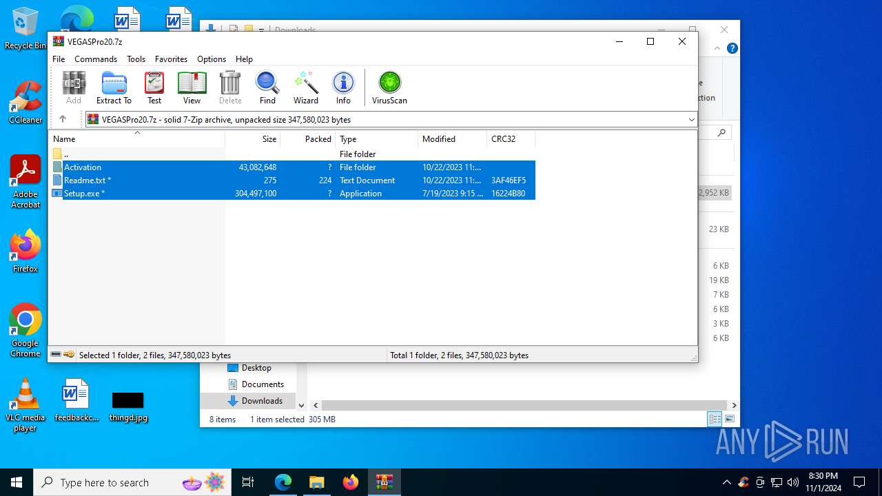Image resolution: width=882 pixels, height=496 pixels.
Task: Sort by the Type column header
Action: point(377,138)
